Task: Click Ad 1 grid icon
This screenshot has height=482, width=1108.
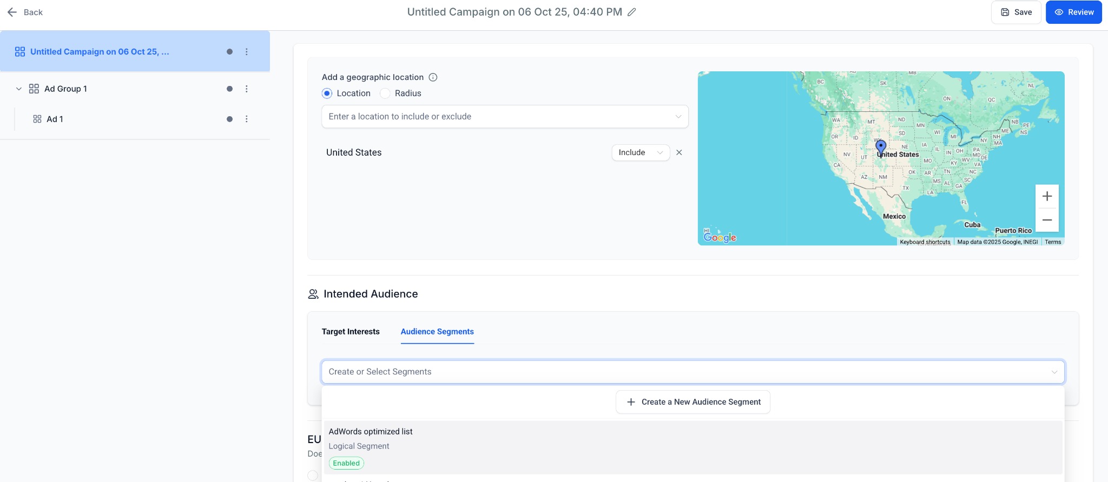Action: 37,119
